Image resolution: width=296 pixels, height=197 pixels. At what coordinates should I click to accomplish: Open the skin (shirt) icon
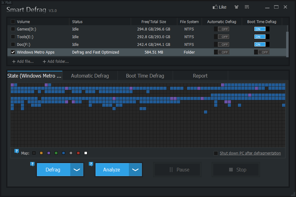click(x=236, y=7)
